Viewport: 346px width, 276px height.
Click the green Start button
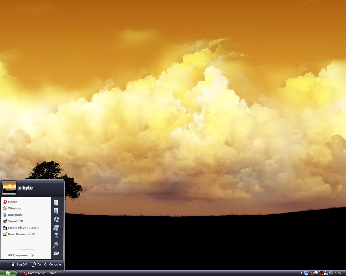pos(8,273)
